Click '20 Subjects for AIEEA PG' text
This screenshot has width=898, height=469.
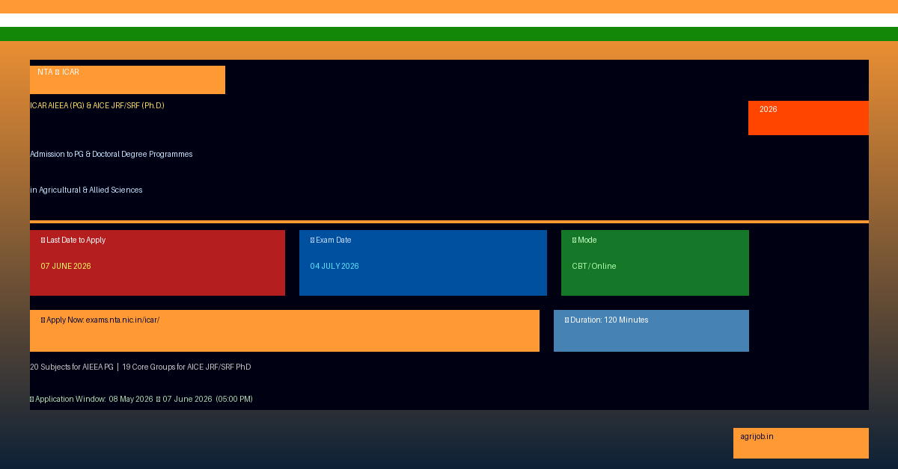pos(72,367)
